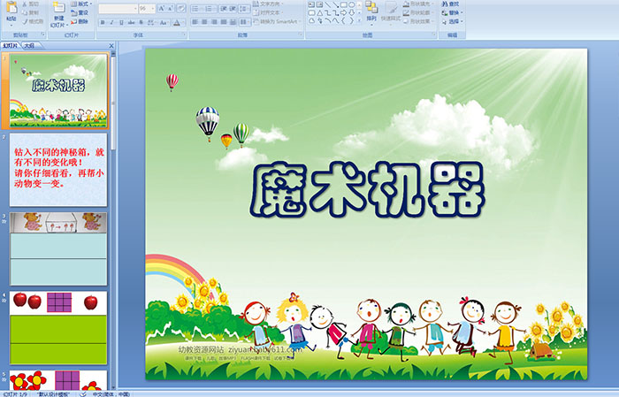Open the Character Spacing (AV) menu
This screenshot has height=397, width=619.
tap(152, 22)
